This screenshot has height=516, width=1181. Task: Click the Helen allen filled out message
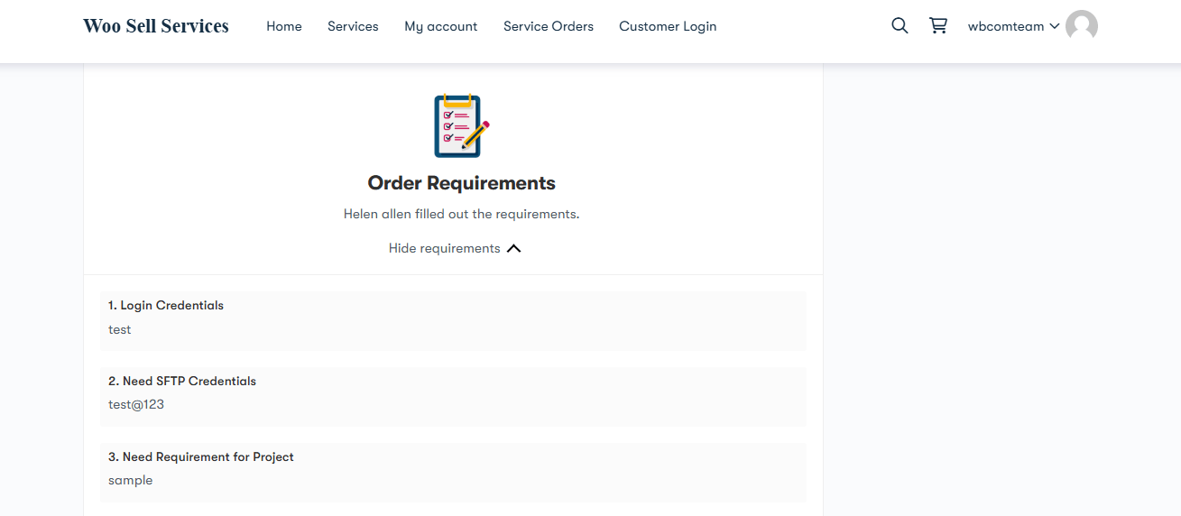pyautogui.click(x=461, y=214)
